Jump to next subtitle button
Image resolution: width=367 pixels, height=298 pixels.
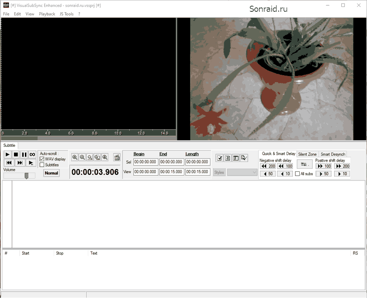pos(20,163)
